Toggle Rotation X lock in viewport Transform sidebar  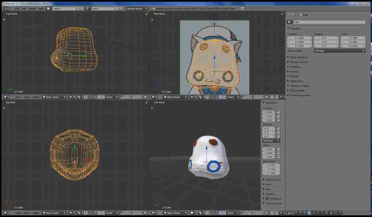(278, 128)
